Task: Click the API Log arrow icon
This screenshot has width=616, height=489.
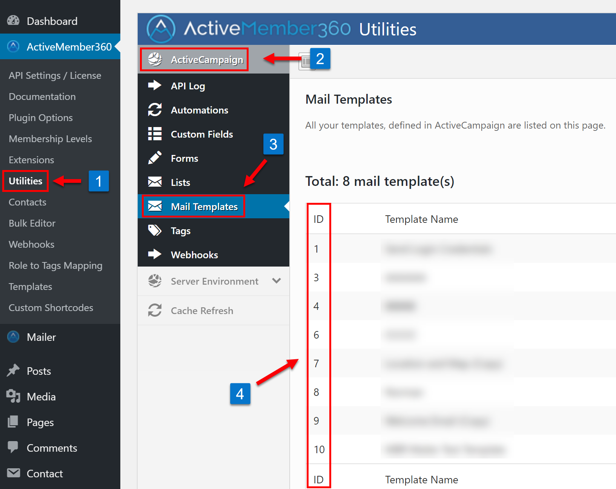Action: (155, 86)
